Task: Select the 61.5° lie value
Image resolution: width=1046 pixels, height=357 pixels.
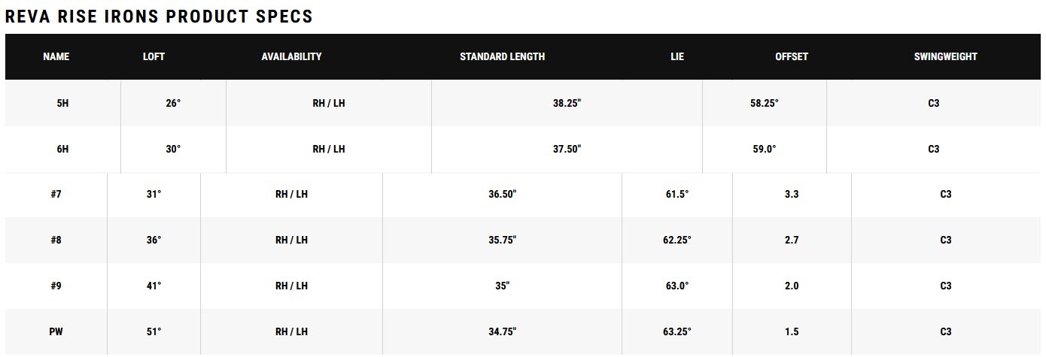Action: click(x=677, y=194)
